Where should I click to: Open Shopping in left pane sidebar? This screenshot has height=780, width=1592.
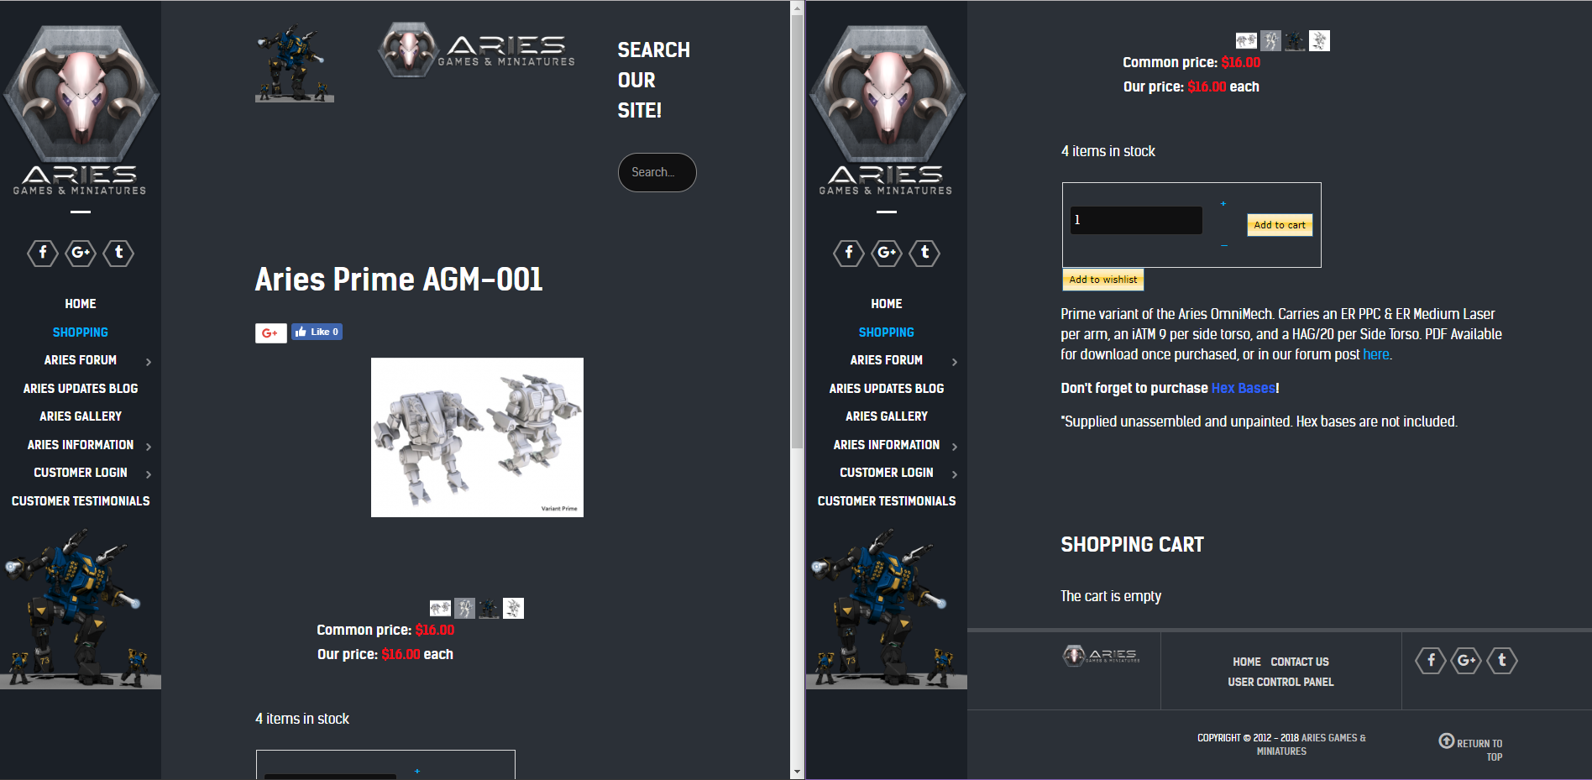click(81, 332)
